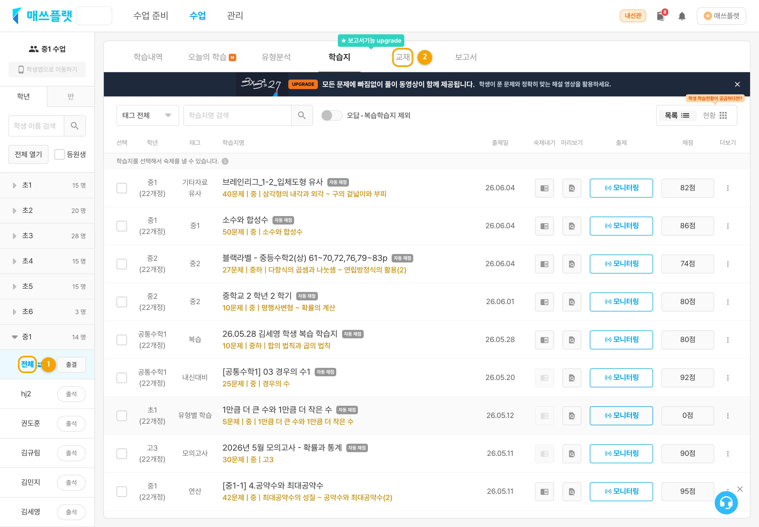Screen dimensions: 759x527
Task: Open the customer support headset chat icon
Action: click(x=726, y=503)
